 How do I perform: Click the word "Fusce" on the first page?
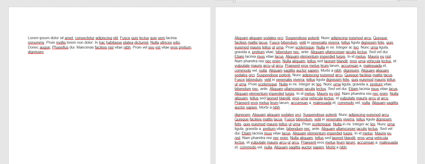click(x=125, y=38)
